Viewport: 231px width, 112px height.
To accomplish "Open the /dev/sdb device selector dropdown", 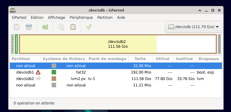I will pyautogui.click(x=193, y=27).
